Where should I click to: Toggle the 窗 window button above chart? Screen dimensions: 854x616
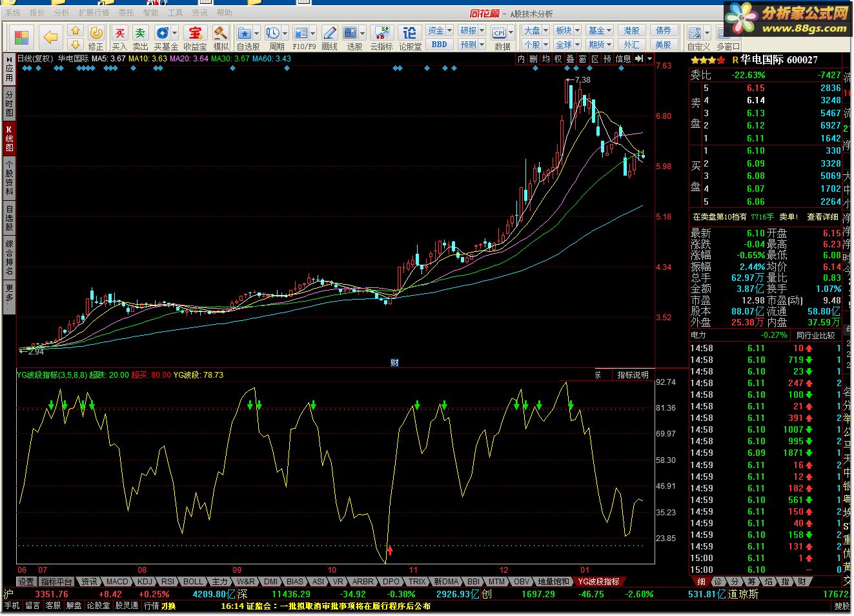583,59
